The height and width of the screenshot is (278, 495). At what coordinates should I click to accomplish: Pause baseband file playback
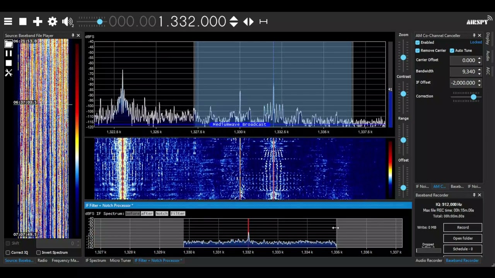(9, 53)
